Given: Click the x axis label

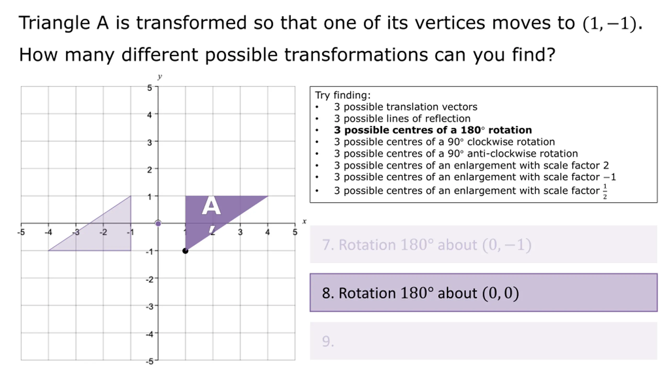Looking at the screenshot, I should coord(304,221).
